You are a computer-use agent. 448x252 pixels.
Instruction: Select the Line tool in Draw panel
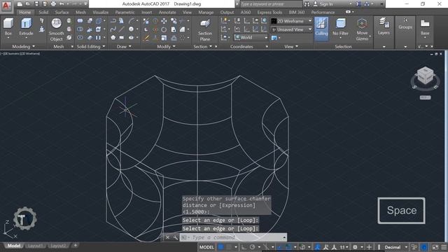(x=122, y=29)
